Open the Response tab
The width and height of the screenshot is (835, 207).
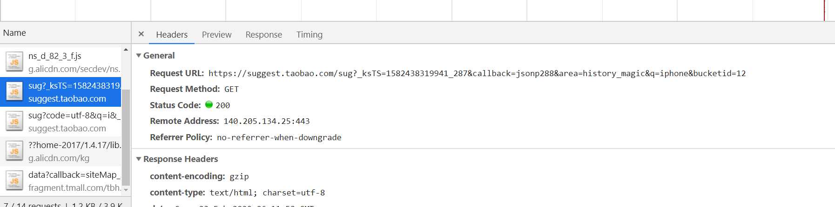[x=264, y=34]
